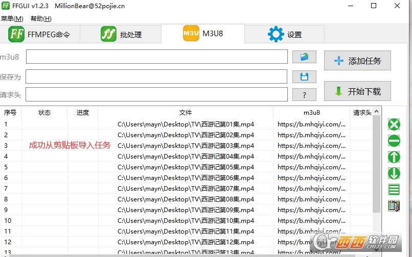Click the task list scrollbar up arrow
This screenshot has height=257, width=412.
376,112
